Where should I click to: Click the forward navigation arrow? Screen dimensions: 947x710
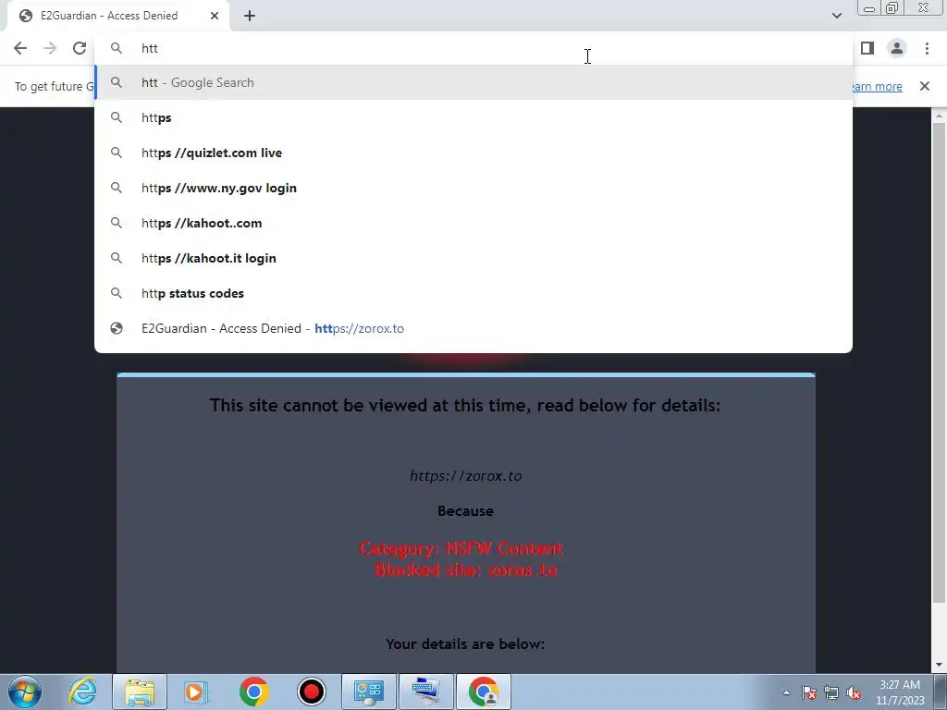pos(50,48)
